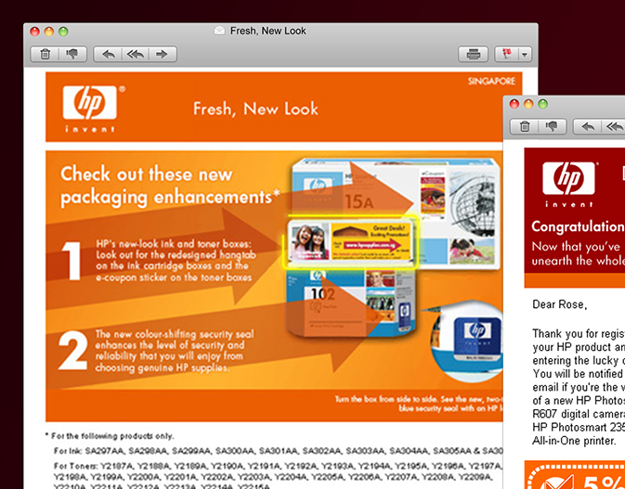Delete the Fresh, New Look email
Image resolution: width=625 pixels, height=489 pixels.
point(46,54)
